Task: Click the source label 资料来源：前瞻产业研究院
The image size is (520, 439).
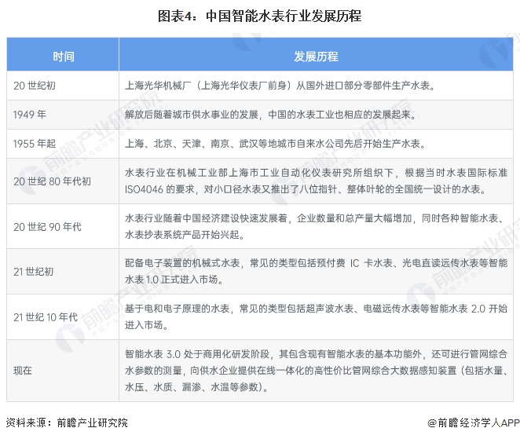Action: (x=67, y=423)
